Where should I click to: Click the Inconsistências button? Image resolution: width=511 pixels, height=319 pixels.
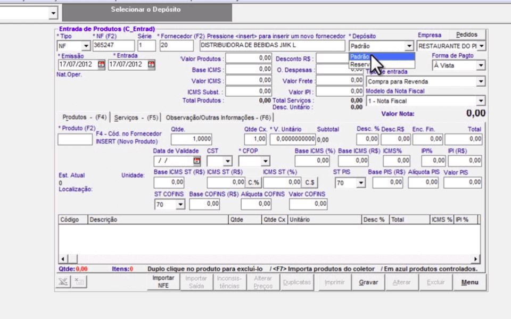click(229, 282)
